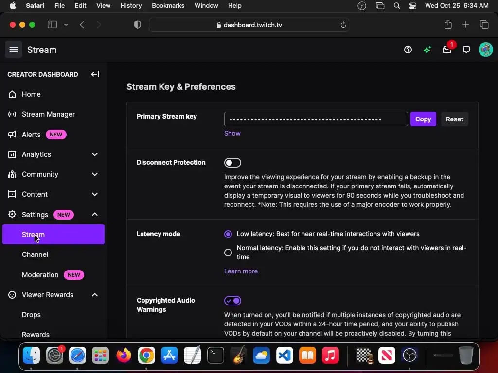Click the Analytics chart icon
Screen dimensions: 498x373
click(12, 154)
